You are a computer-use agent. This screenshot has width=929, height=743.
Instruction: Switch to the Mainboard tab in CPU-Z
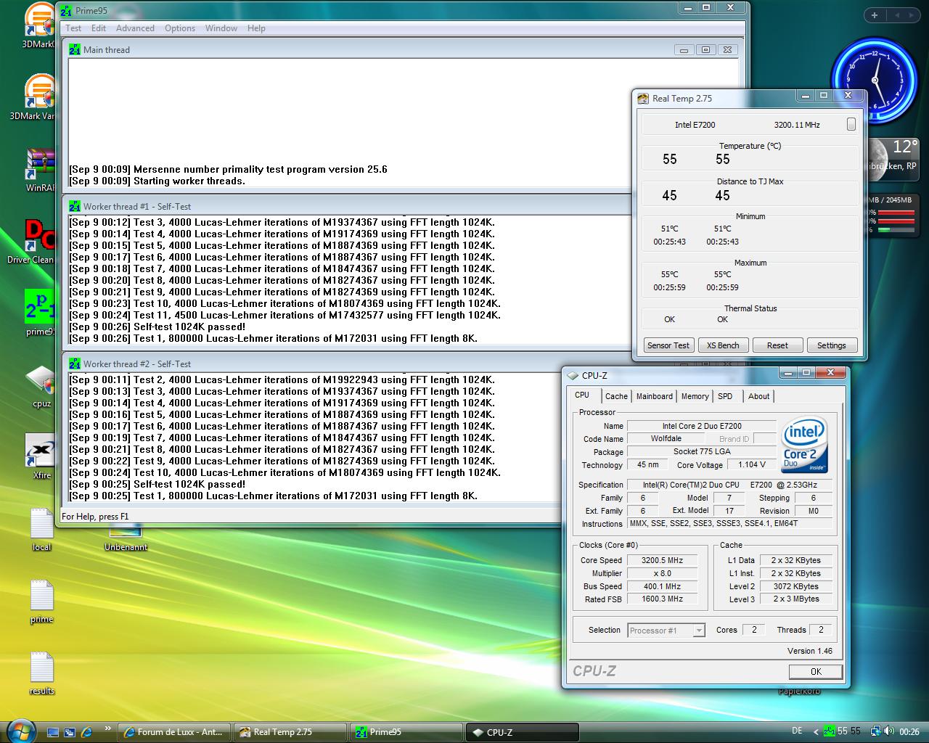pos(655,396)
